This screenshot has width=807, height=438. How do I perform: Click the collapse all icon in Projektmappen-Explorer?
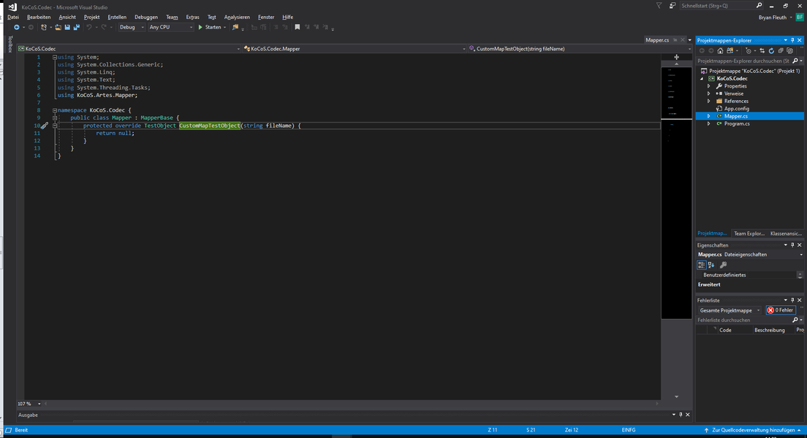(x=780, y=51)
